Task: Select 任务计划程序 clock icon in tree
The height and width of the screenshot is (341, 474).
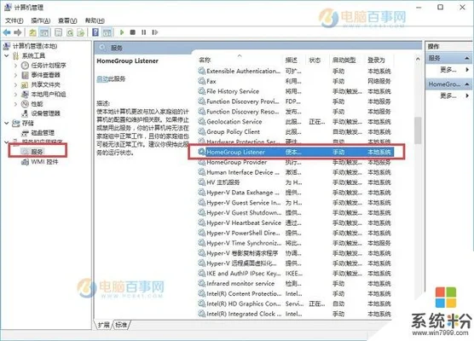Action: tap(25, 66)
